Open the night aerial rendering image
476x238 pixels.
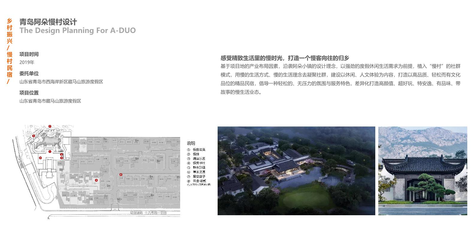click(x=296, y=171)
